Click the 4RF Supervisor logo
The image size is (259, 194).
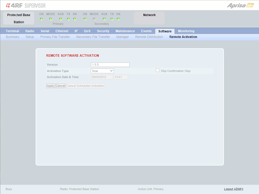(x=26, y=6)
